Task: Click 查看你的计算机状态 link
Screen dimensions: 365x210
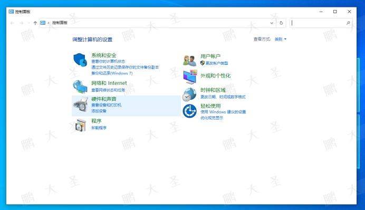Action: pos(108,61)
